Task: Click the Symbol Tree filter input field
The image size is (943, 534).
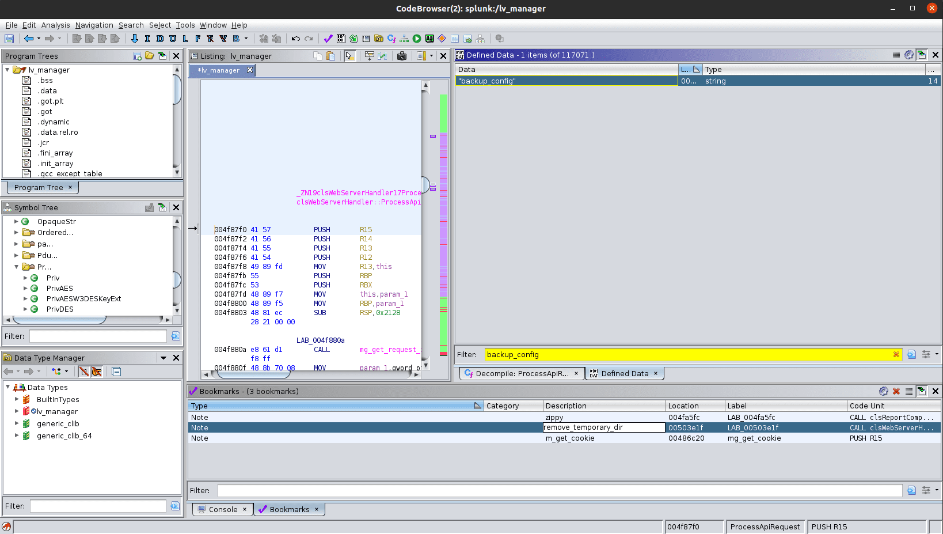Action: (x=98, y=336)
